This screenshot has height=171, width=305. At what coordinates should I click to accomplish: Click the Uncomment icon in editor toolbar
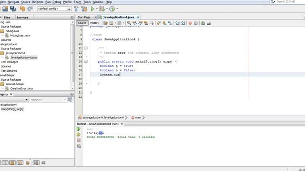click(209, 23)
